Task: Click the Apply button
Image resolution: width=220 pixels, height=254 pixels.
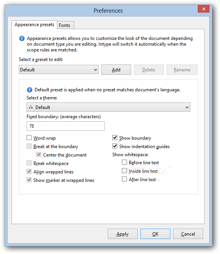Action: point(123,234)
